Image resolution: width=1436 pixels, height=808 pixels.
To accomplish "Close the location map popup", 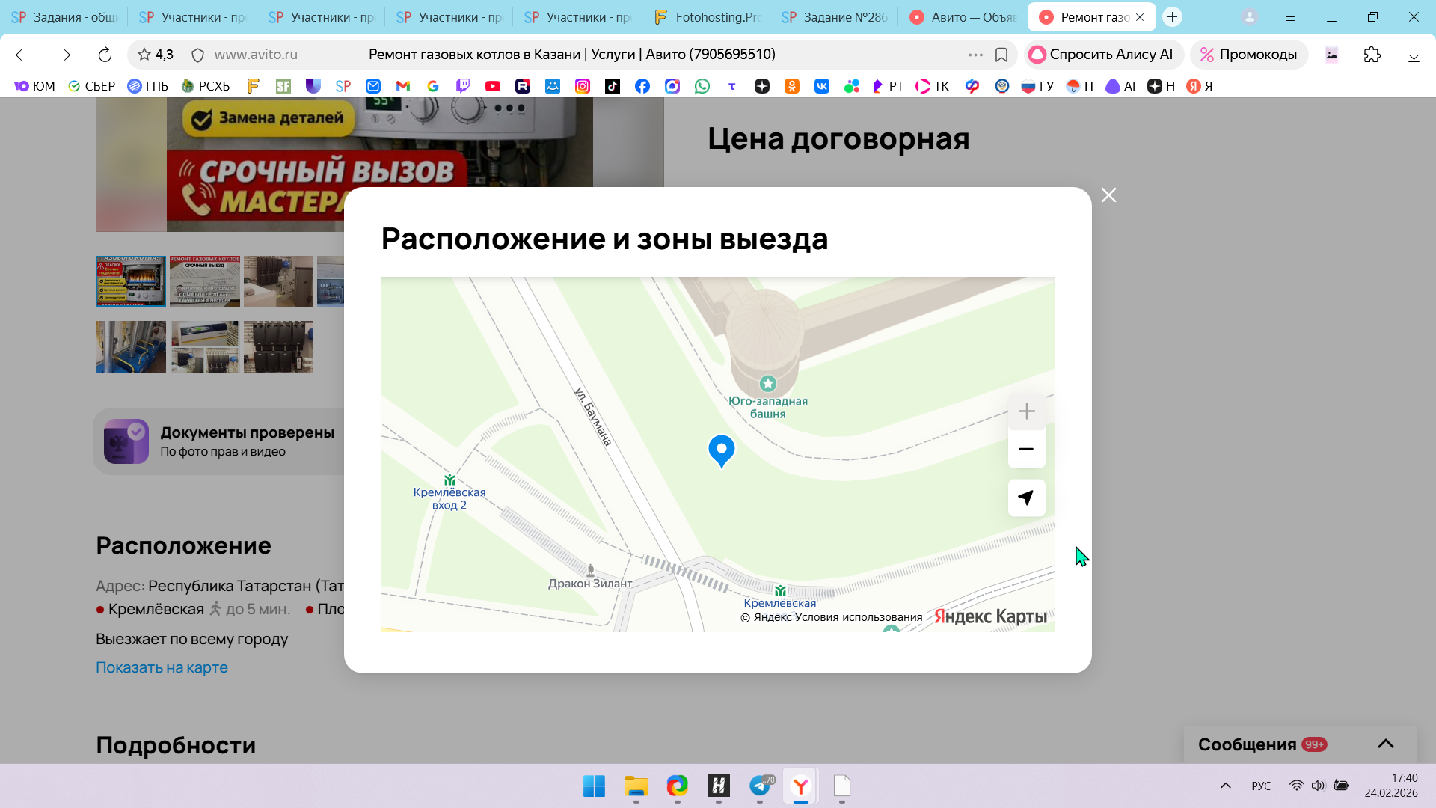I will [1108, 195].
